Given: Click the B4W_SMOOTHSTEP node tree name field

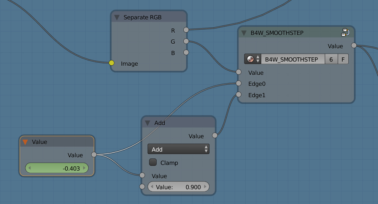Looking at the screenshot, I should 292,59.
